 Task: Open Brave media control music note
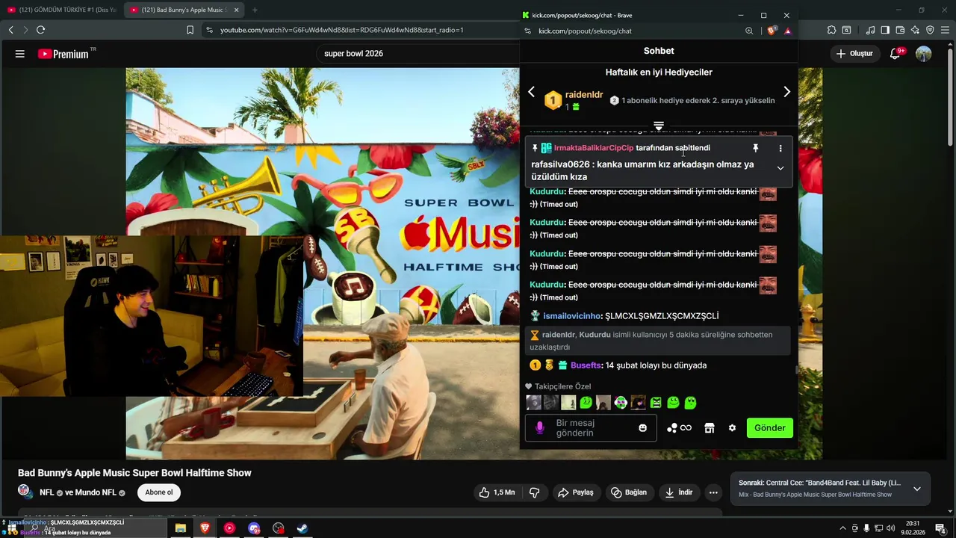tap(870, 30)
